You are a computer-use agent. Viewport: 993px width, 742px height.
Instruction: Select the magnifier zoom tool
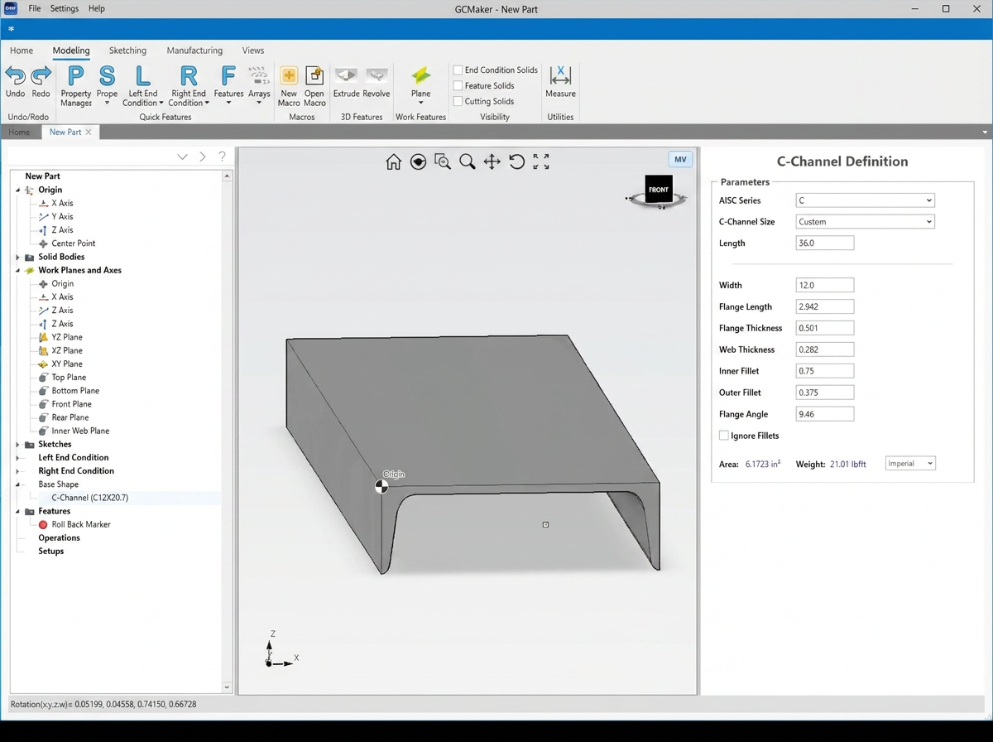point(468,161)
